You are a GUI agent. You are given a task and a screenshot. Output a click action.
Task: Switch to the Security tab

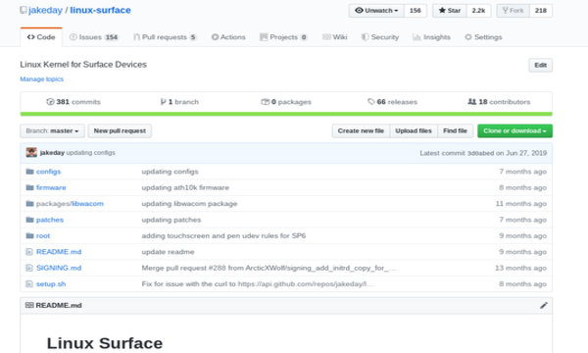380,37
